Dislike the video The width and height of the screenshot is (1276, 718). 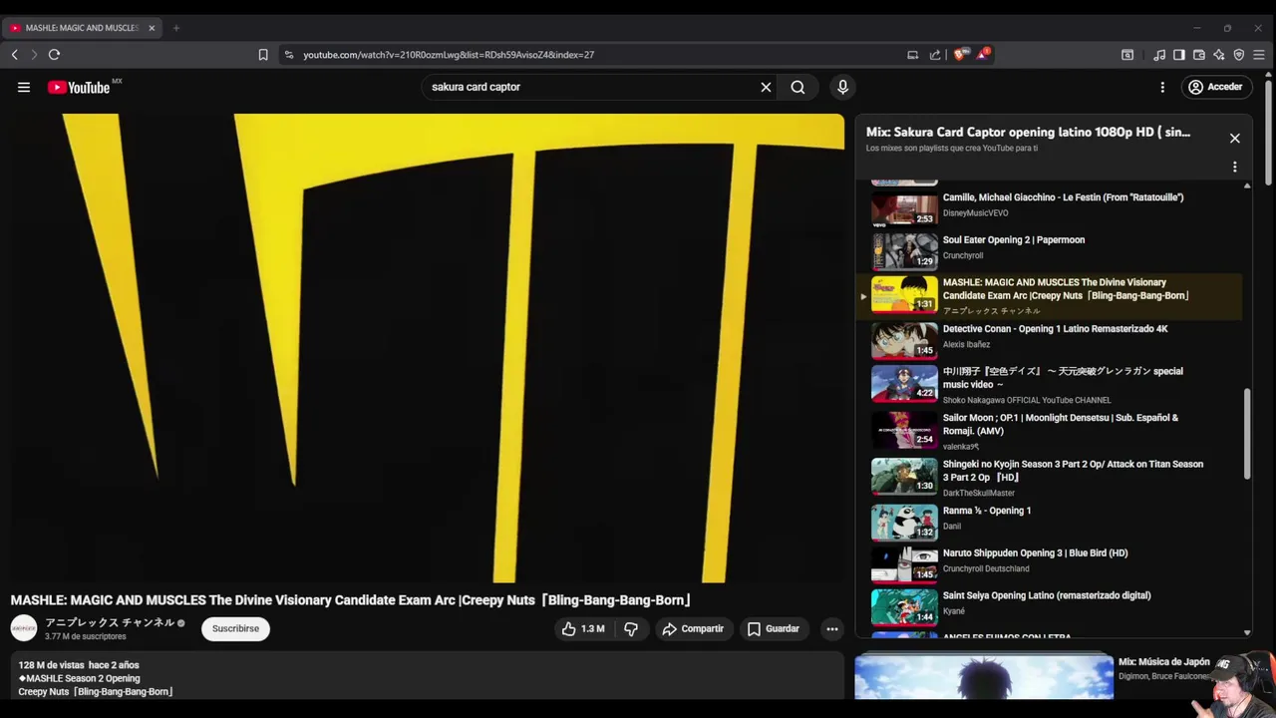click(631, 628)
